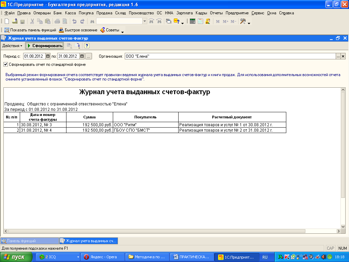Viewport: 349px width, 262px height.
Task: Expand the dropdown arrow next to tools icon
Action: (x=249, y=23)
